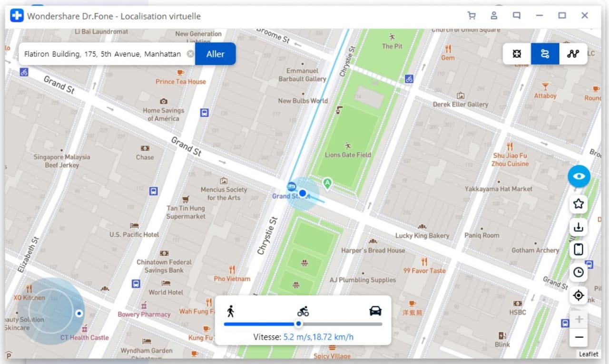
Task: Open the feedback message icon
Action: (516, 16)
